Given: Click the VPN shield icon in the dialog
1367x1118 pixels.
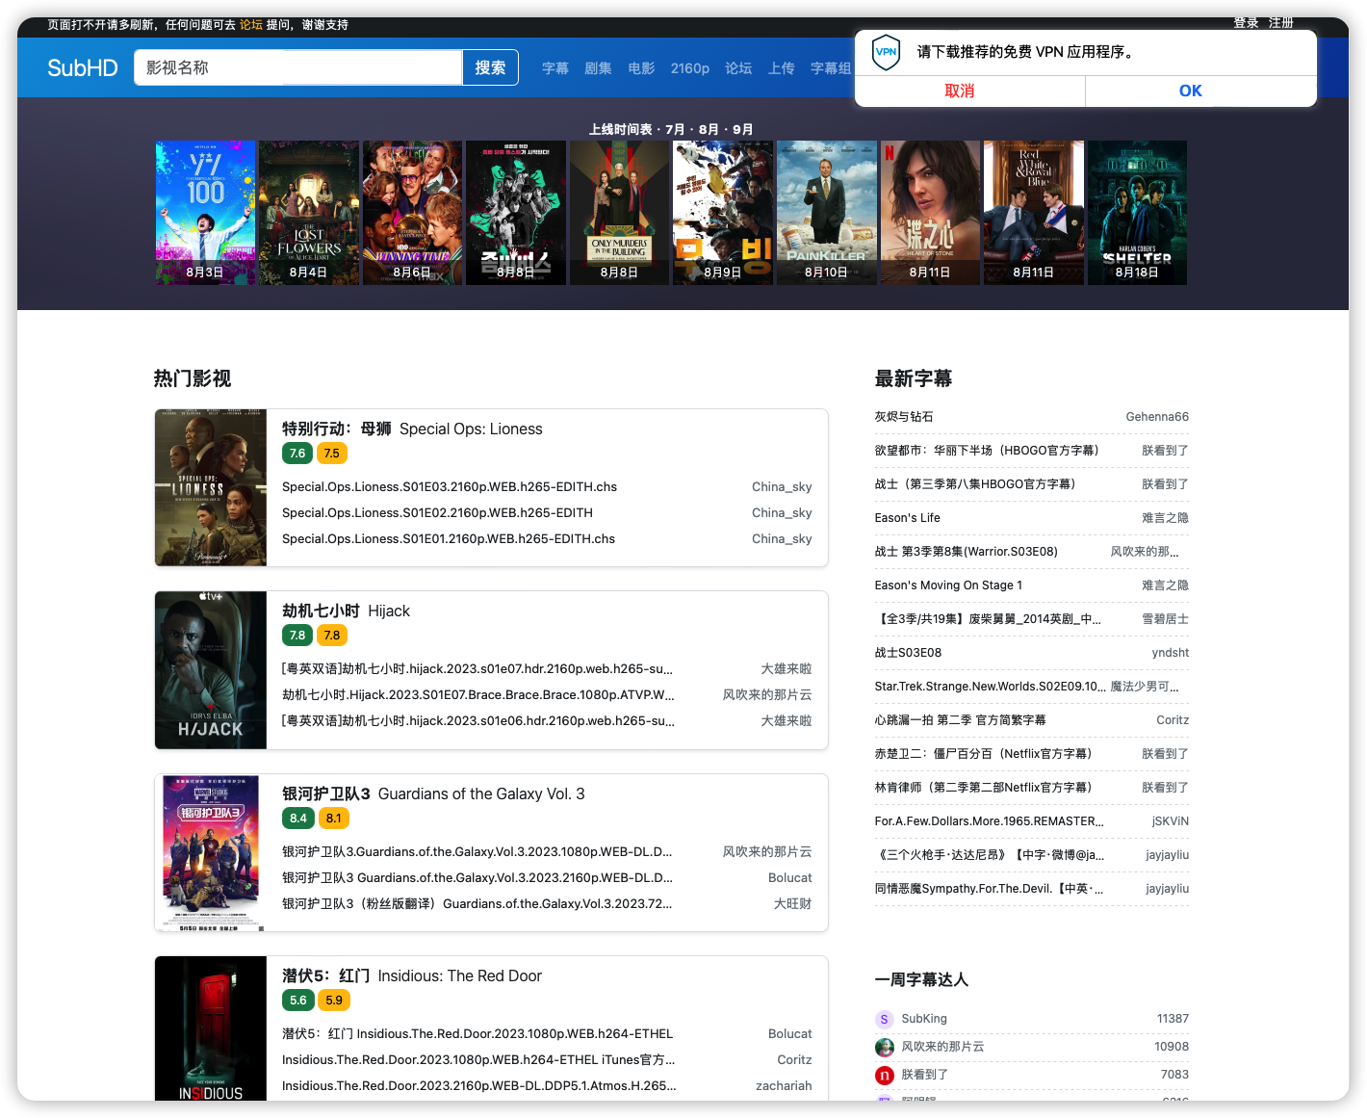Looking at the screenshot, I should tap(886, 52).
